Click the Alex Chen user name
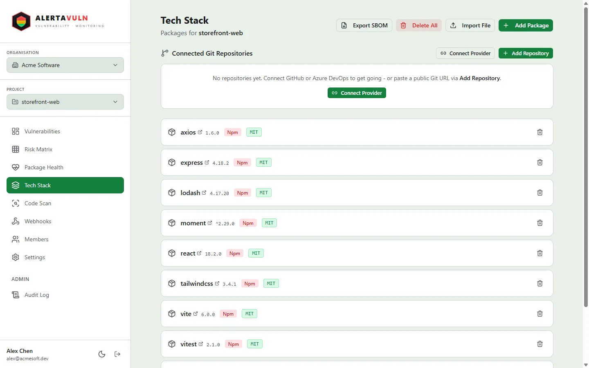589x368 pixels. tap(20, 351)
